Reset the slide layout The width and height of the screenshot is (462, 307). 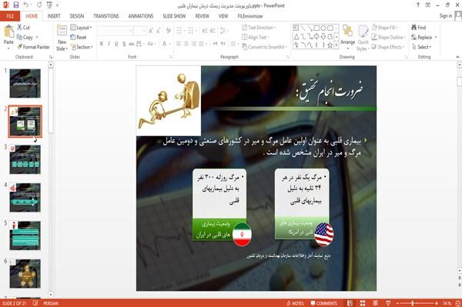click(x=79, y=37)
